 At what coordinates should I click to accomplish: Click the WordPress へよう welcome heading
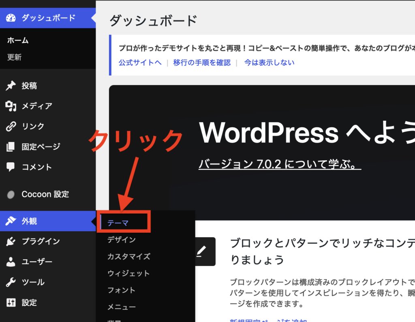[x=307, y=132]
